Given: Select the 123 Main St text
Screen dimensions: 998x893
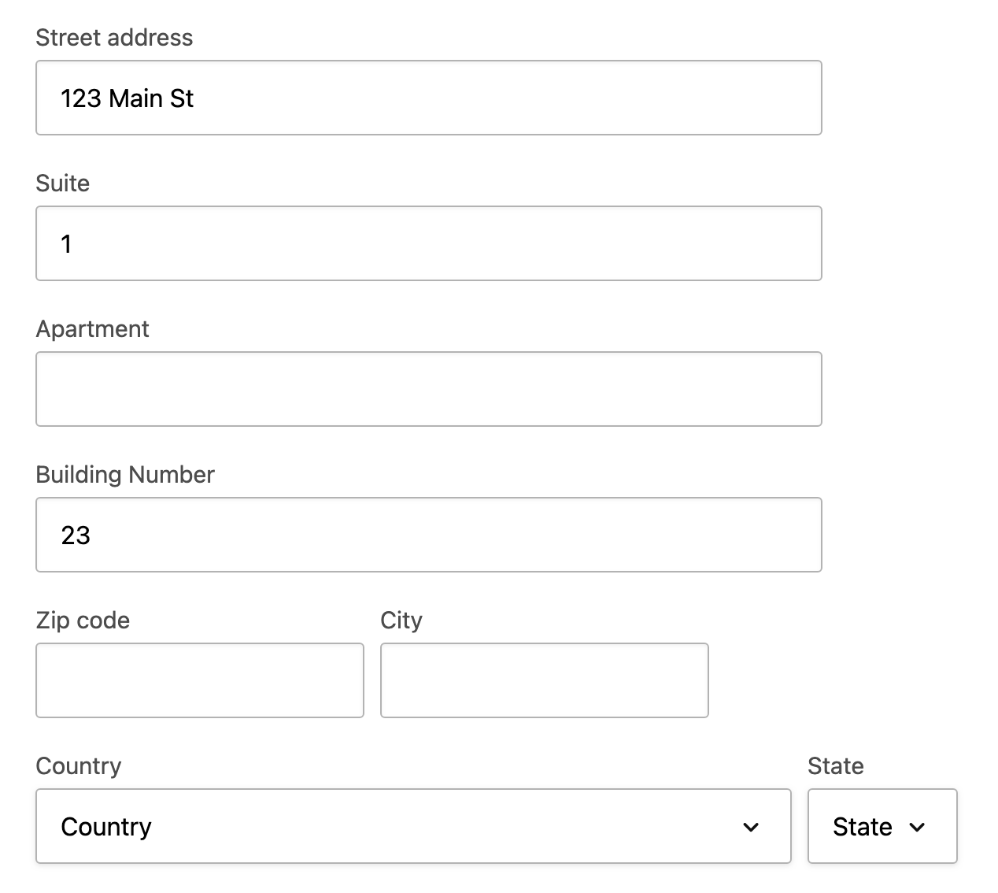Looking at the screenshot, I should (127, 98).
